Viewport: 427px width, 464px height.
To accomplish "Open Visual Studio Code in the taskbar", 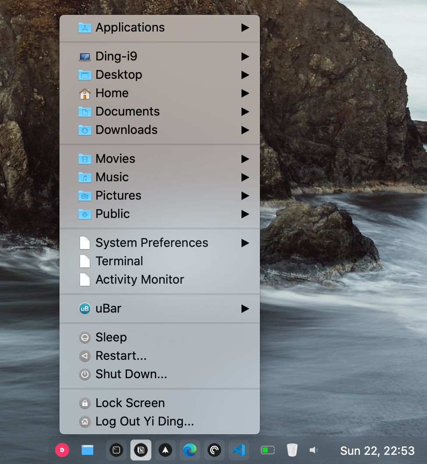I will pyautogui.click(x=239, y=450).
